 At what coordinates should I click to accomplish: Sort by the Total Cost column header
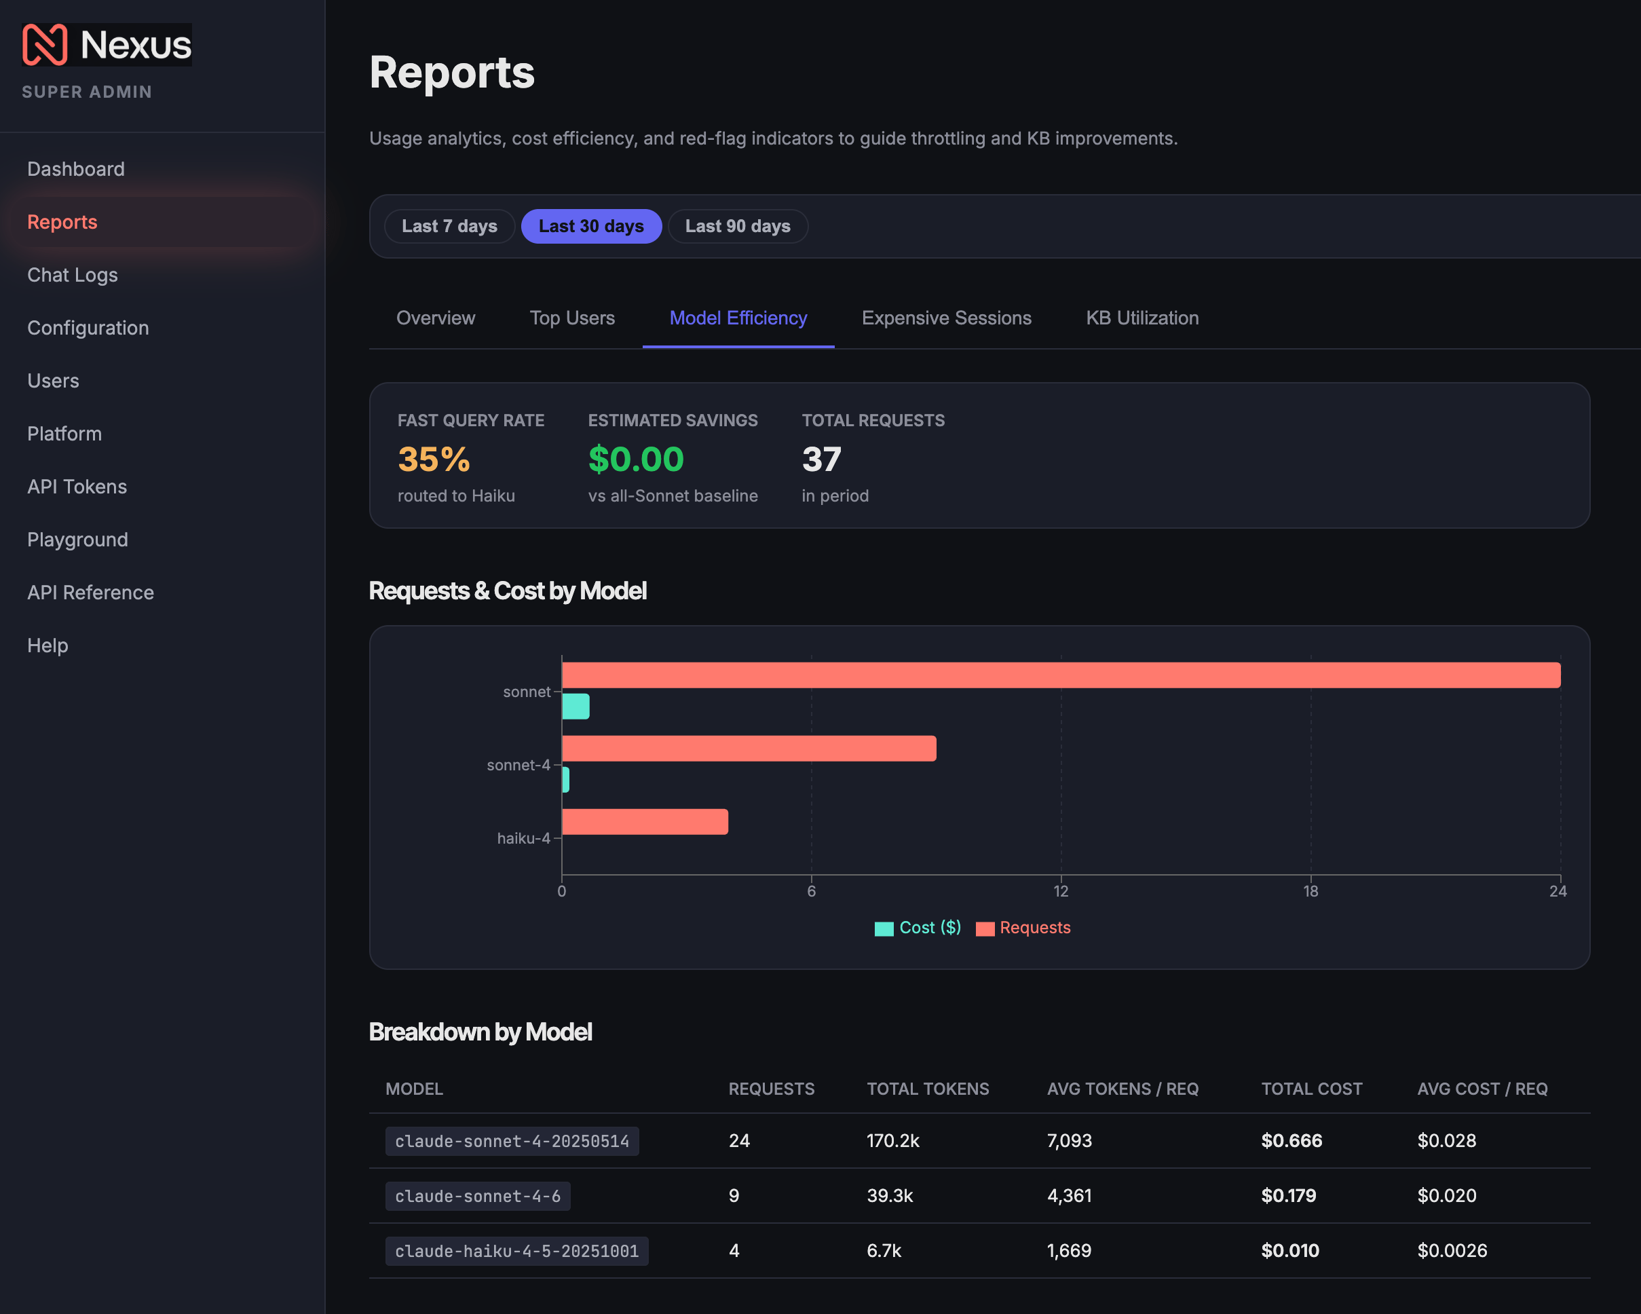(1311, 1089)
